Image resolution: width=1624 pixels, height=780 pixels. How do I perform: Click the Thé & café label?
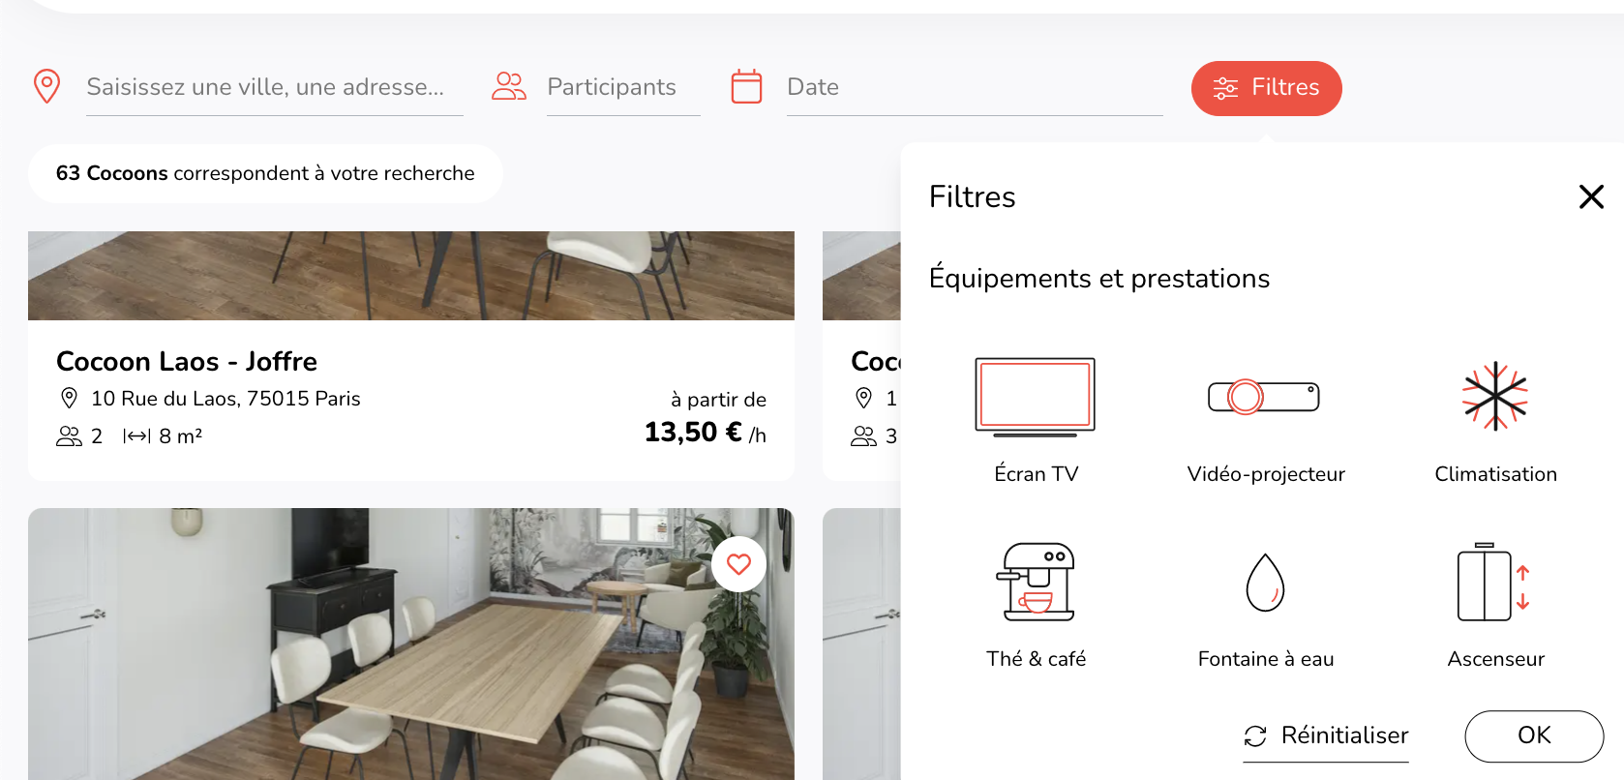click(1036, 658)
